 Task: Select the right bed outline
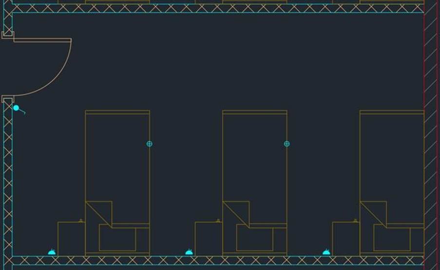pyautogui.click(x=392, y=183)
